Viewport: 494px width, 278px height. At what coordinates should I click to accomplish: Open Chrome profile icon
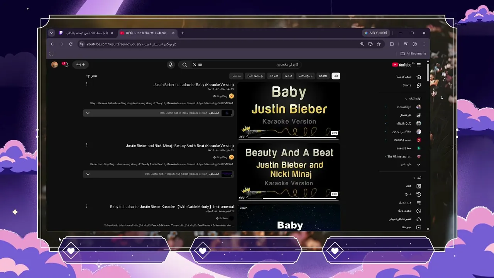point(415,44)
